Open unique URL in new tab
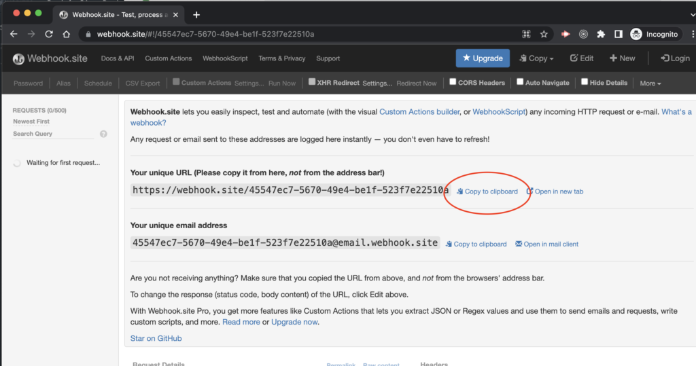The image size is (696, 366). (555, 191)
